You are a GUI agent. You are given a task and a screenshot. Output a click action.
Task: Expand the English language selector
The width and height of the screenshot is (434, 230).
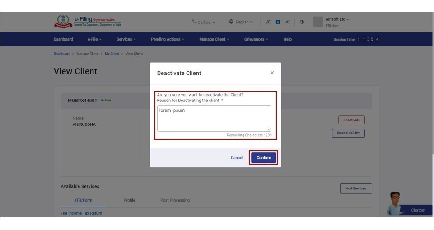(x=241, y=22)
